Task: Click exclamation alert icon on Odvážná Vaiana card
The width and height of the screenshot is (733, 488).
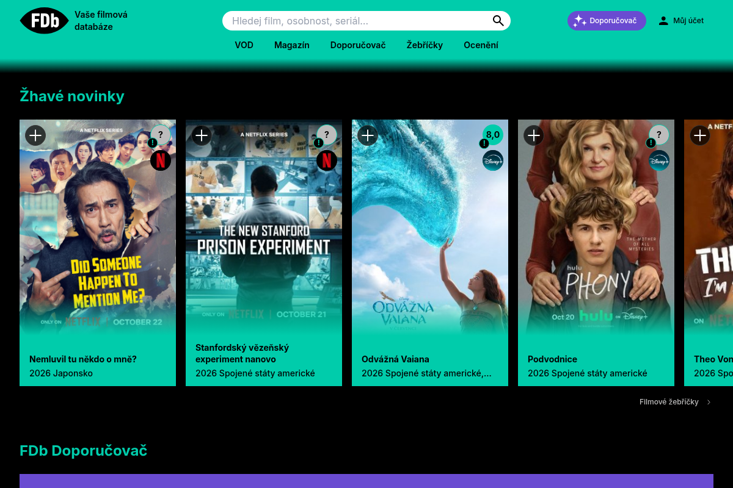Action: (x=484, y=143)
